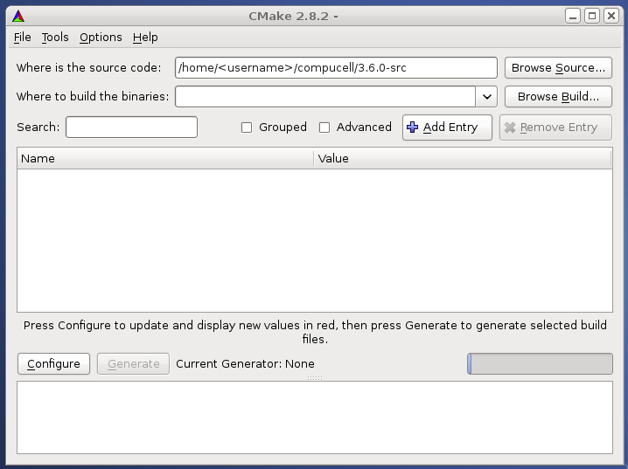Click the Search input box

pos(131,128)
